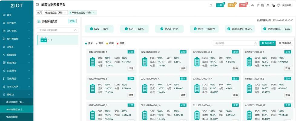Filter cells by 故障 status legend
This screenshot has height=121, width=296.
[110, 43]
